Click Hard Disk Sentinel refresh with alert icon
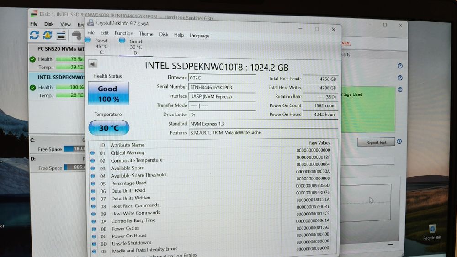The image size is (457, 257). point(48,35)
